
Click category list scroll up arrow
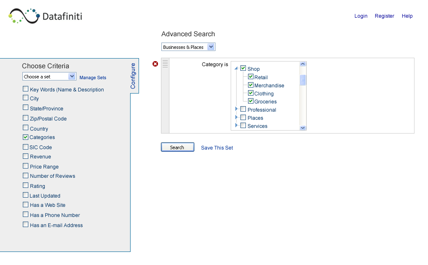pos(303,64)
